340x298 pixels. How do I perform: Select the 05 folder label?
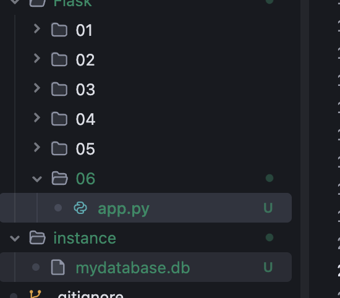85,149
